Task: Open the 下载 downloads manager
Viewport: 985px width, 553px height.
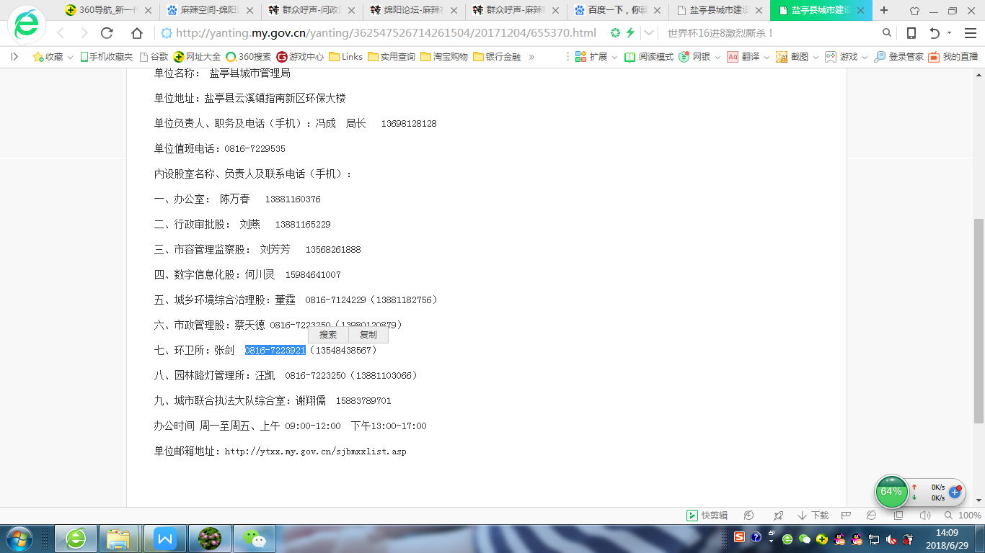Action: [x=813, y=516]
